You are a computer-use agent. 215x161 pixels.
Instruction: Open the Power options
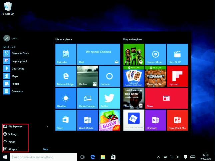(9, 141)
